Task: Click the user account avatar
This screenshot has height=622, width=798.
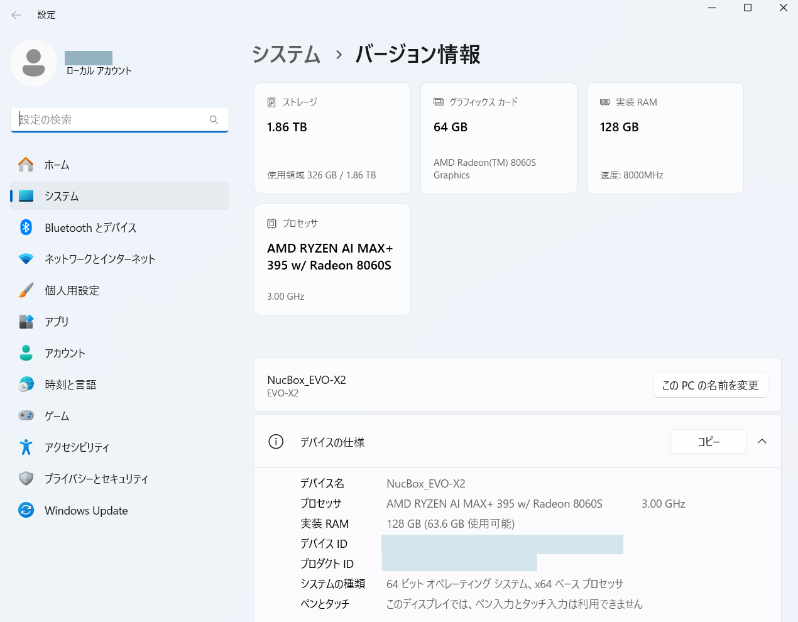Action: pos(33,63)
